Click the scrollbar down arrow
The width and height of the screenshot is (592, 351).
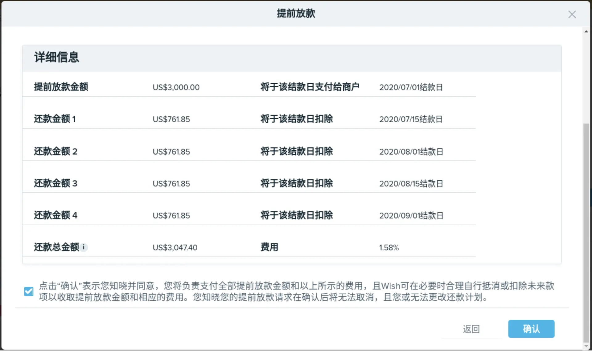point(586,346)
